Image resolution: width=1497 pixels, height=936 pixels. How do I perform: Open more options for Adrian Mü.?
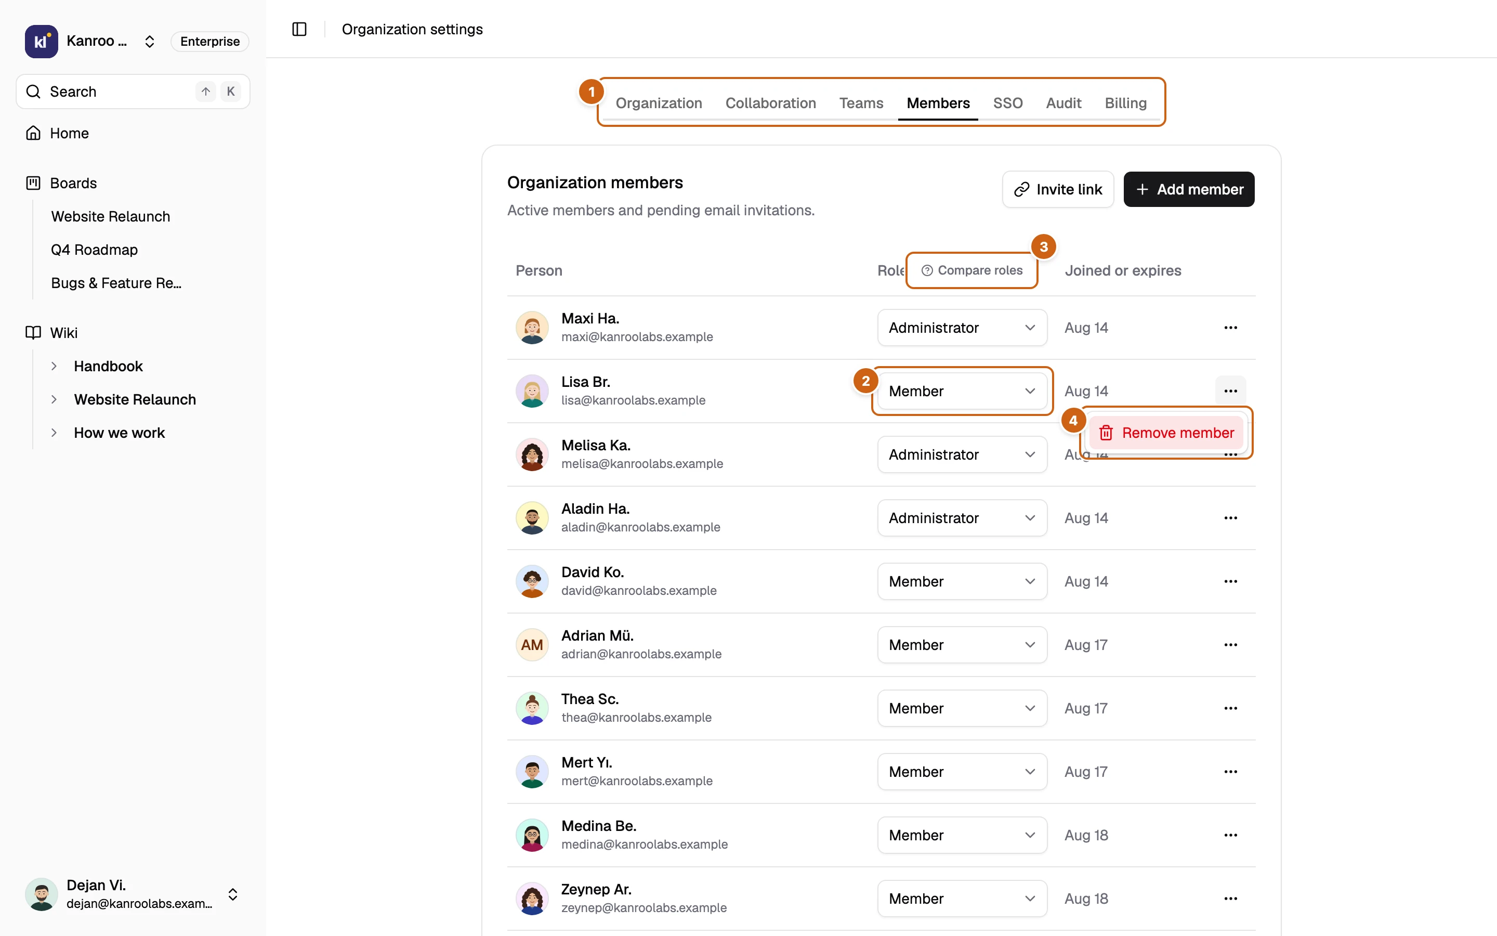coord(1230,645)
